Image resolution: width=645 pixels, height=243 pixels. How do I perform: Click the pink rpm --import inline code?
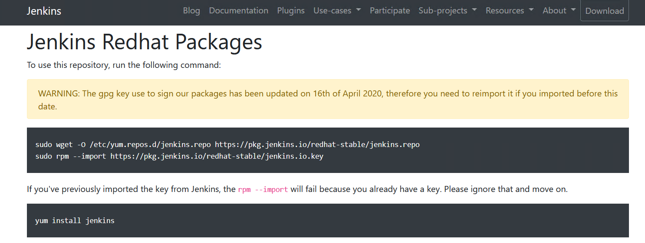point(263,189)
